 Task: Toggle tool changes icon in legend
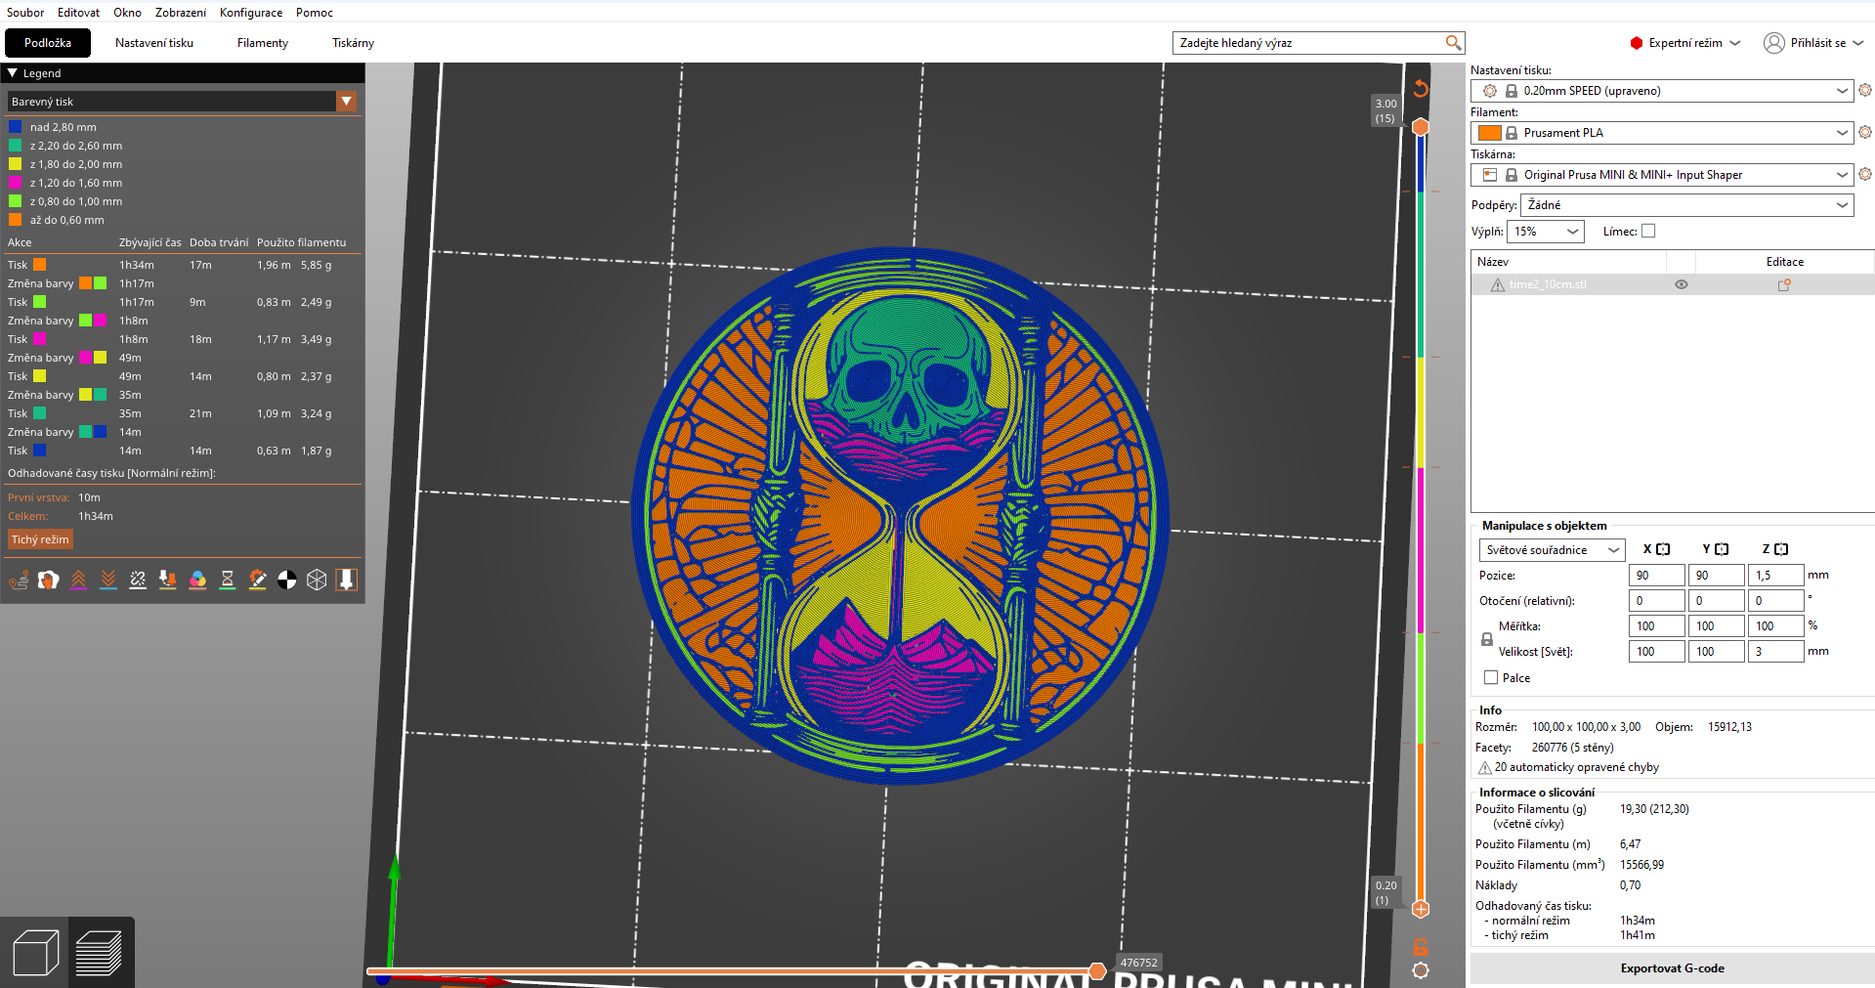pos(168,580)
